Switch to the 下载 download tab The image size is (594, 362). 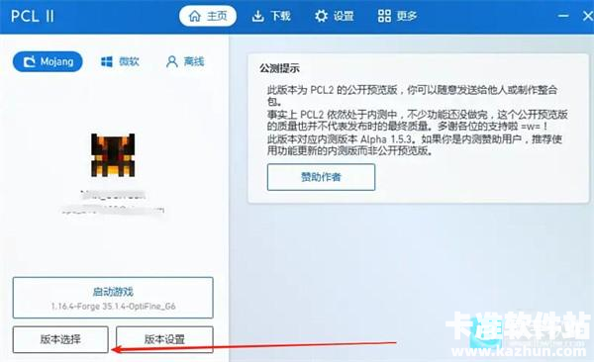271,16
